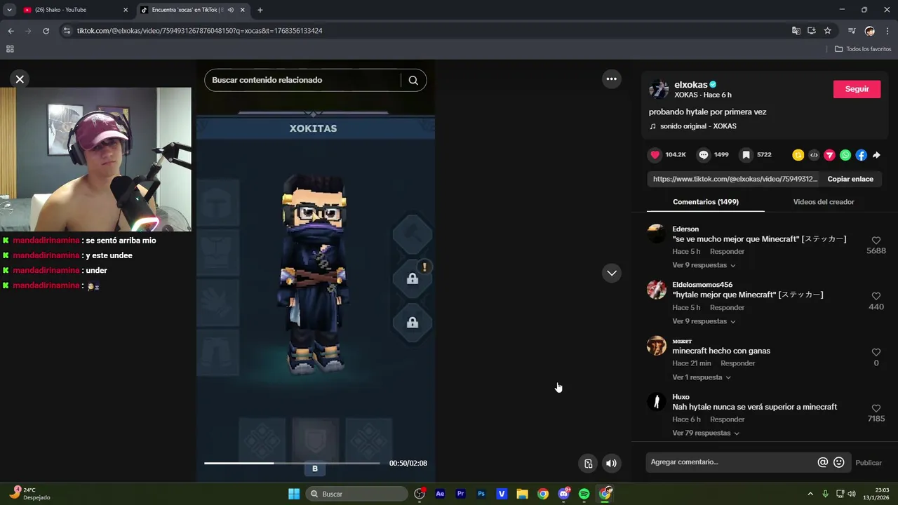This screenshot has height=505, width=898.
Task: Expand 79 replies under Huxo's comment
Action: 706,433
